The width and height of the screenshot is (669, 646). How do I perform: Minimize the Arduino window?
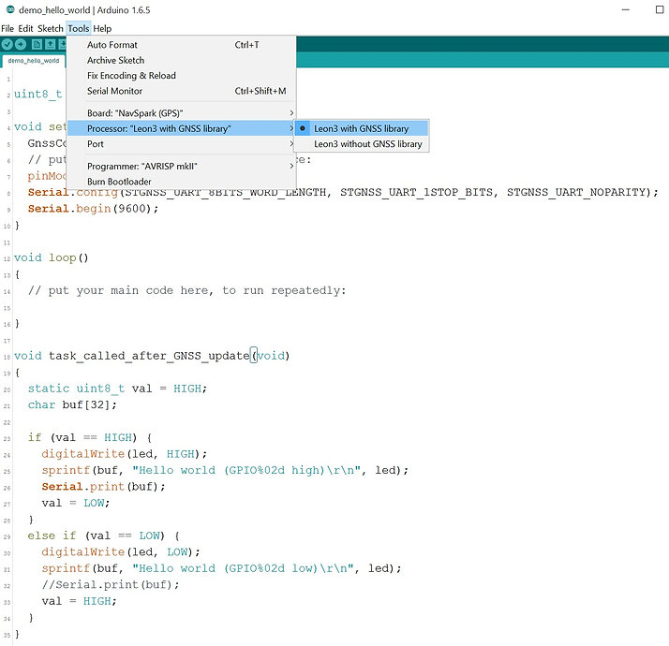click(626, 9)
